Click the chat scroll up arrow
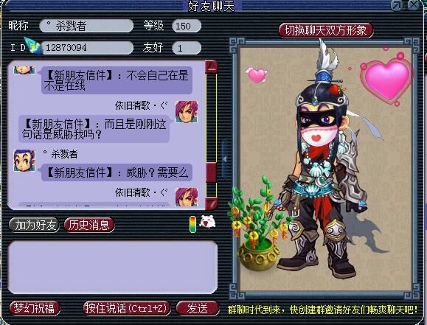Viewport: 427px width, 325px height. click(x=212, y=66)
